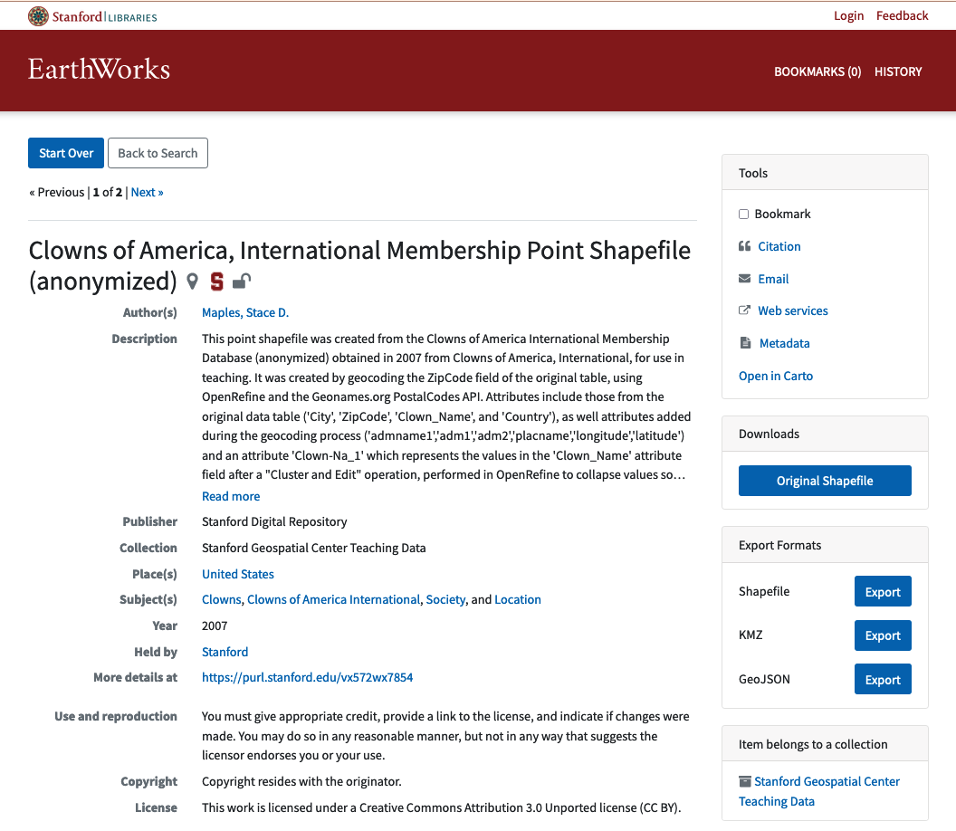Click the quote icon beside Citation
Screen dimensions: 956x831
[744, 246]
